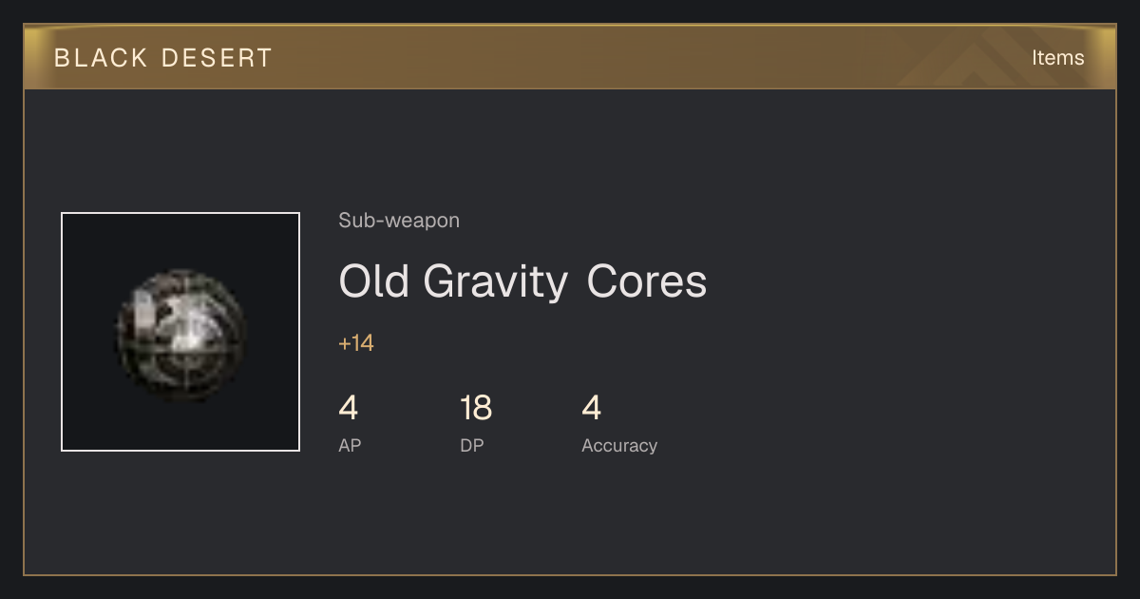Open the Items link in header
The image size is (1140, 599).
(1057, 57)
